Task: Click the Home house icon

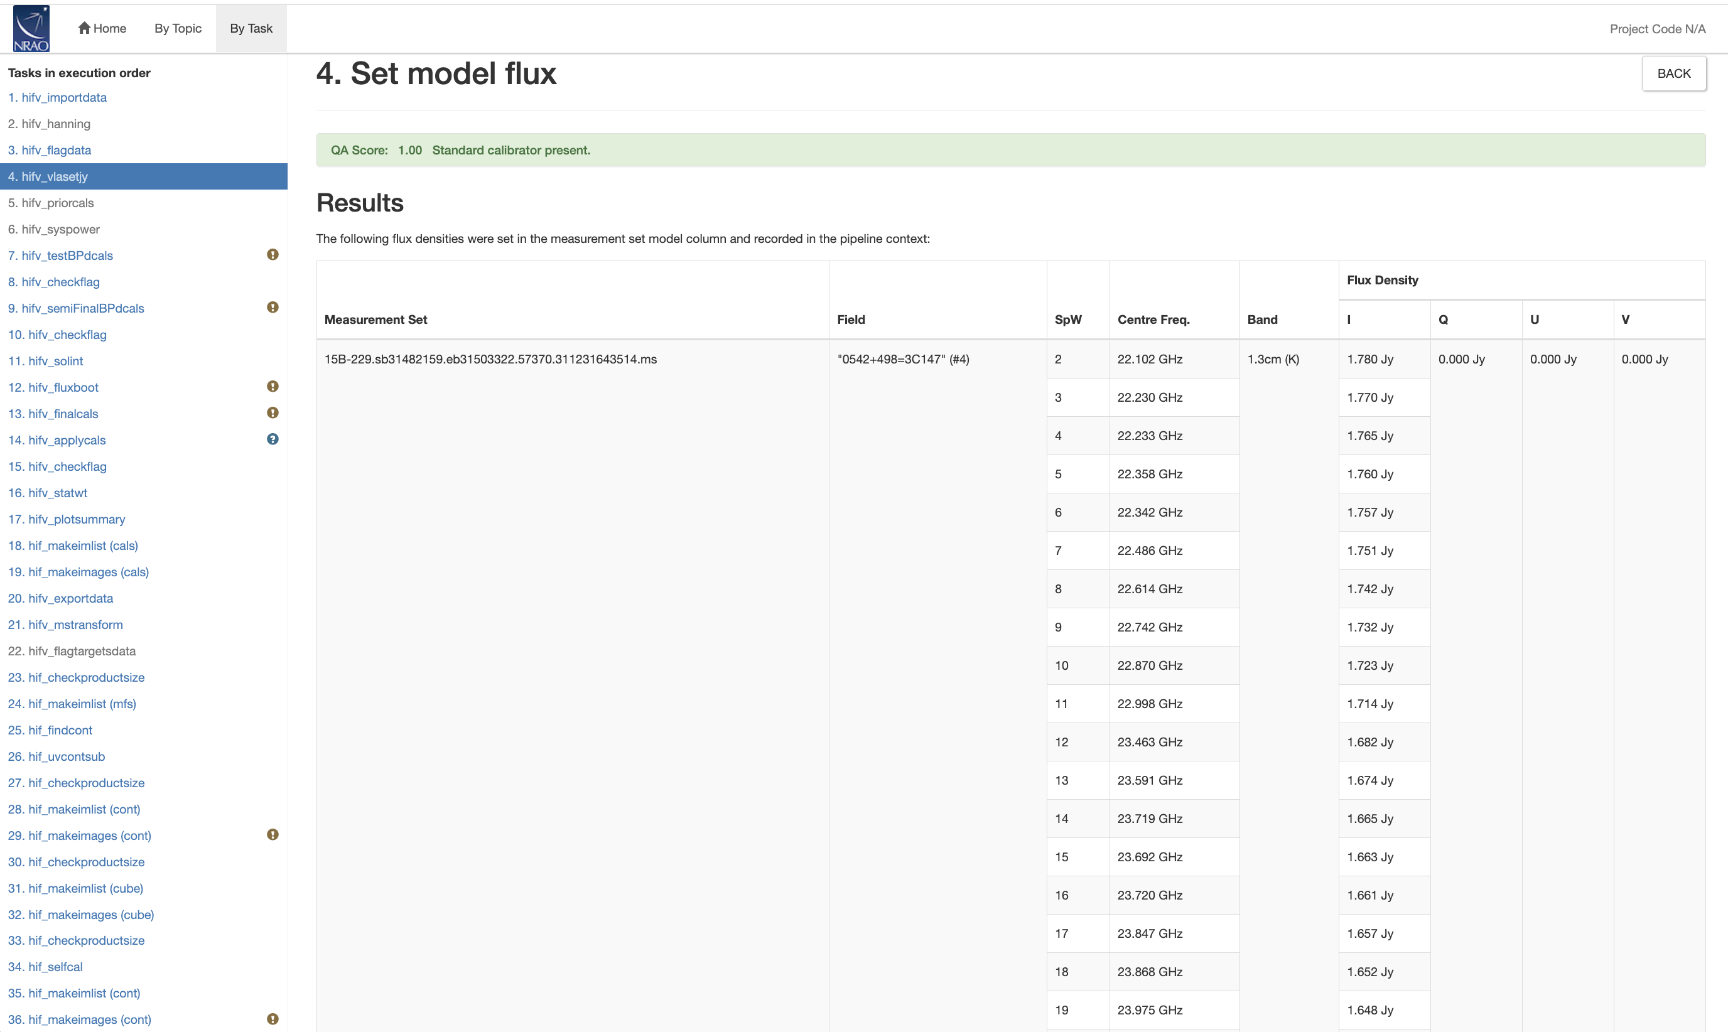Action: (x=84, y=28)
